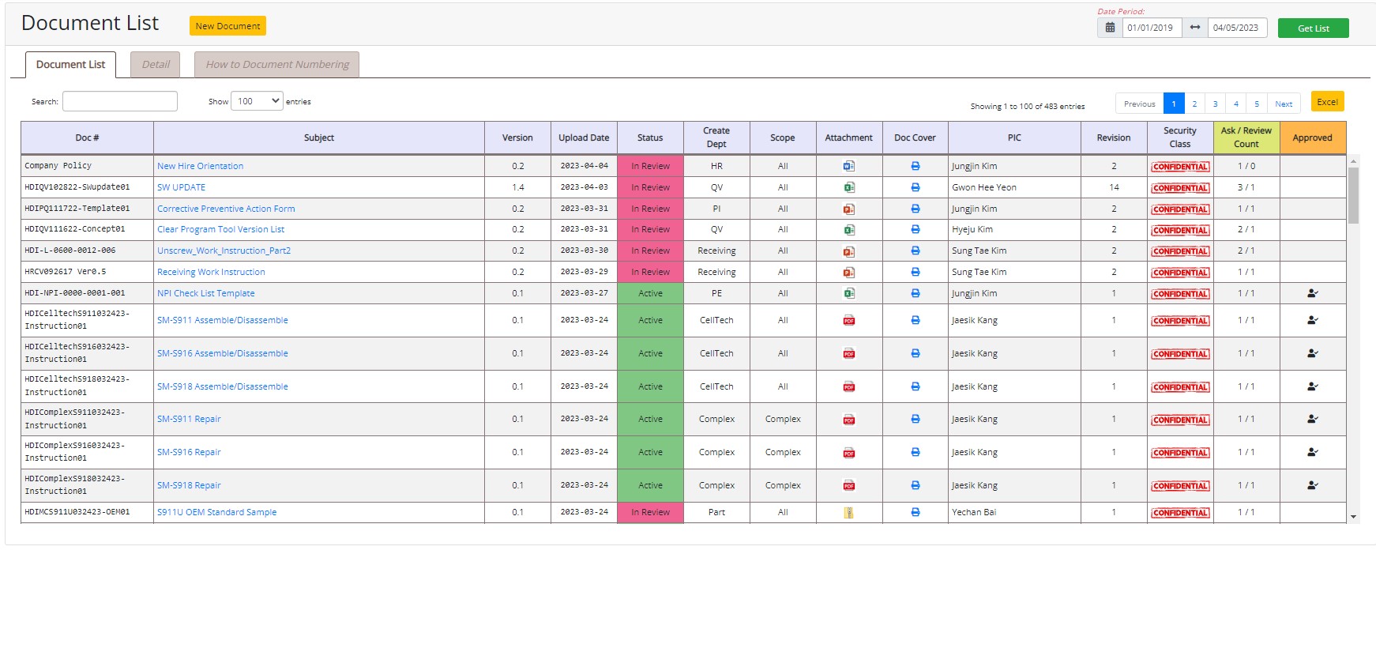
Task: Open the Detail tab
Action: 156,65
